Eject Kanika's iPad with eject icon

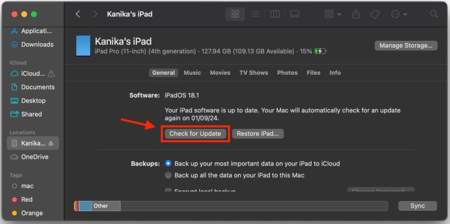pos(51,143)
